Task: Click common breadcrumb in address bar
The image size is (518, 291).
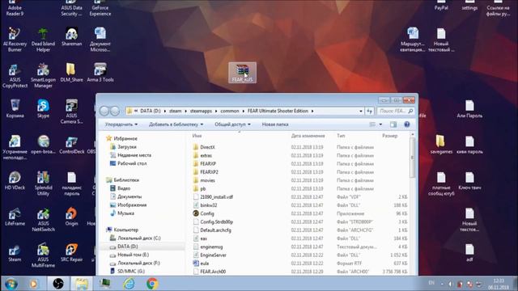Action: click(x=230, y=112)
